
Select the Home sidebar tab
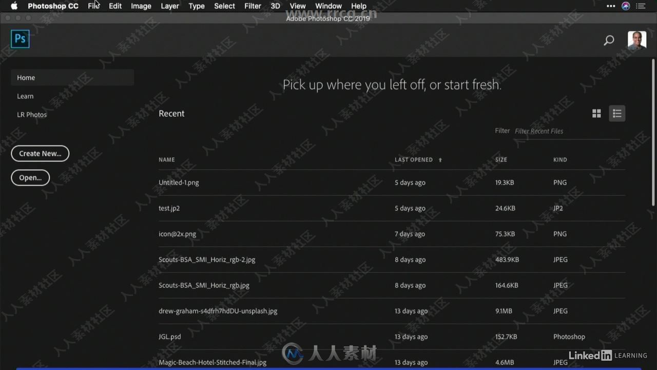click(x=72, y=78)
